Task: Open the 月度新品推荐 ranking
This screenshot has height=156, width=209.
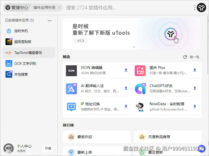Action: [x=168, y=137]
